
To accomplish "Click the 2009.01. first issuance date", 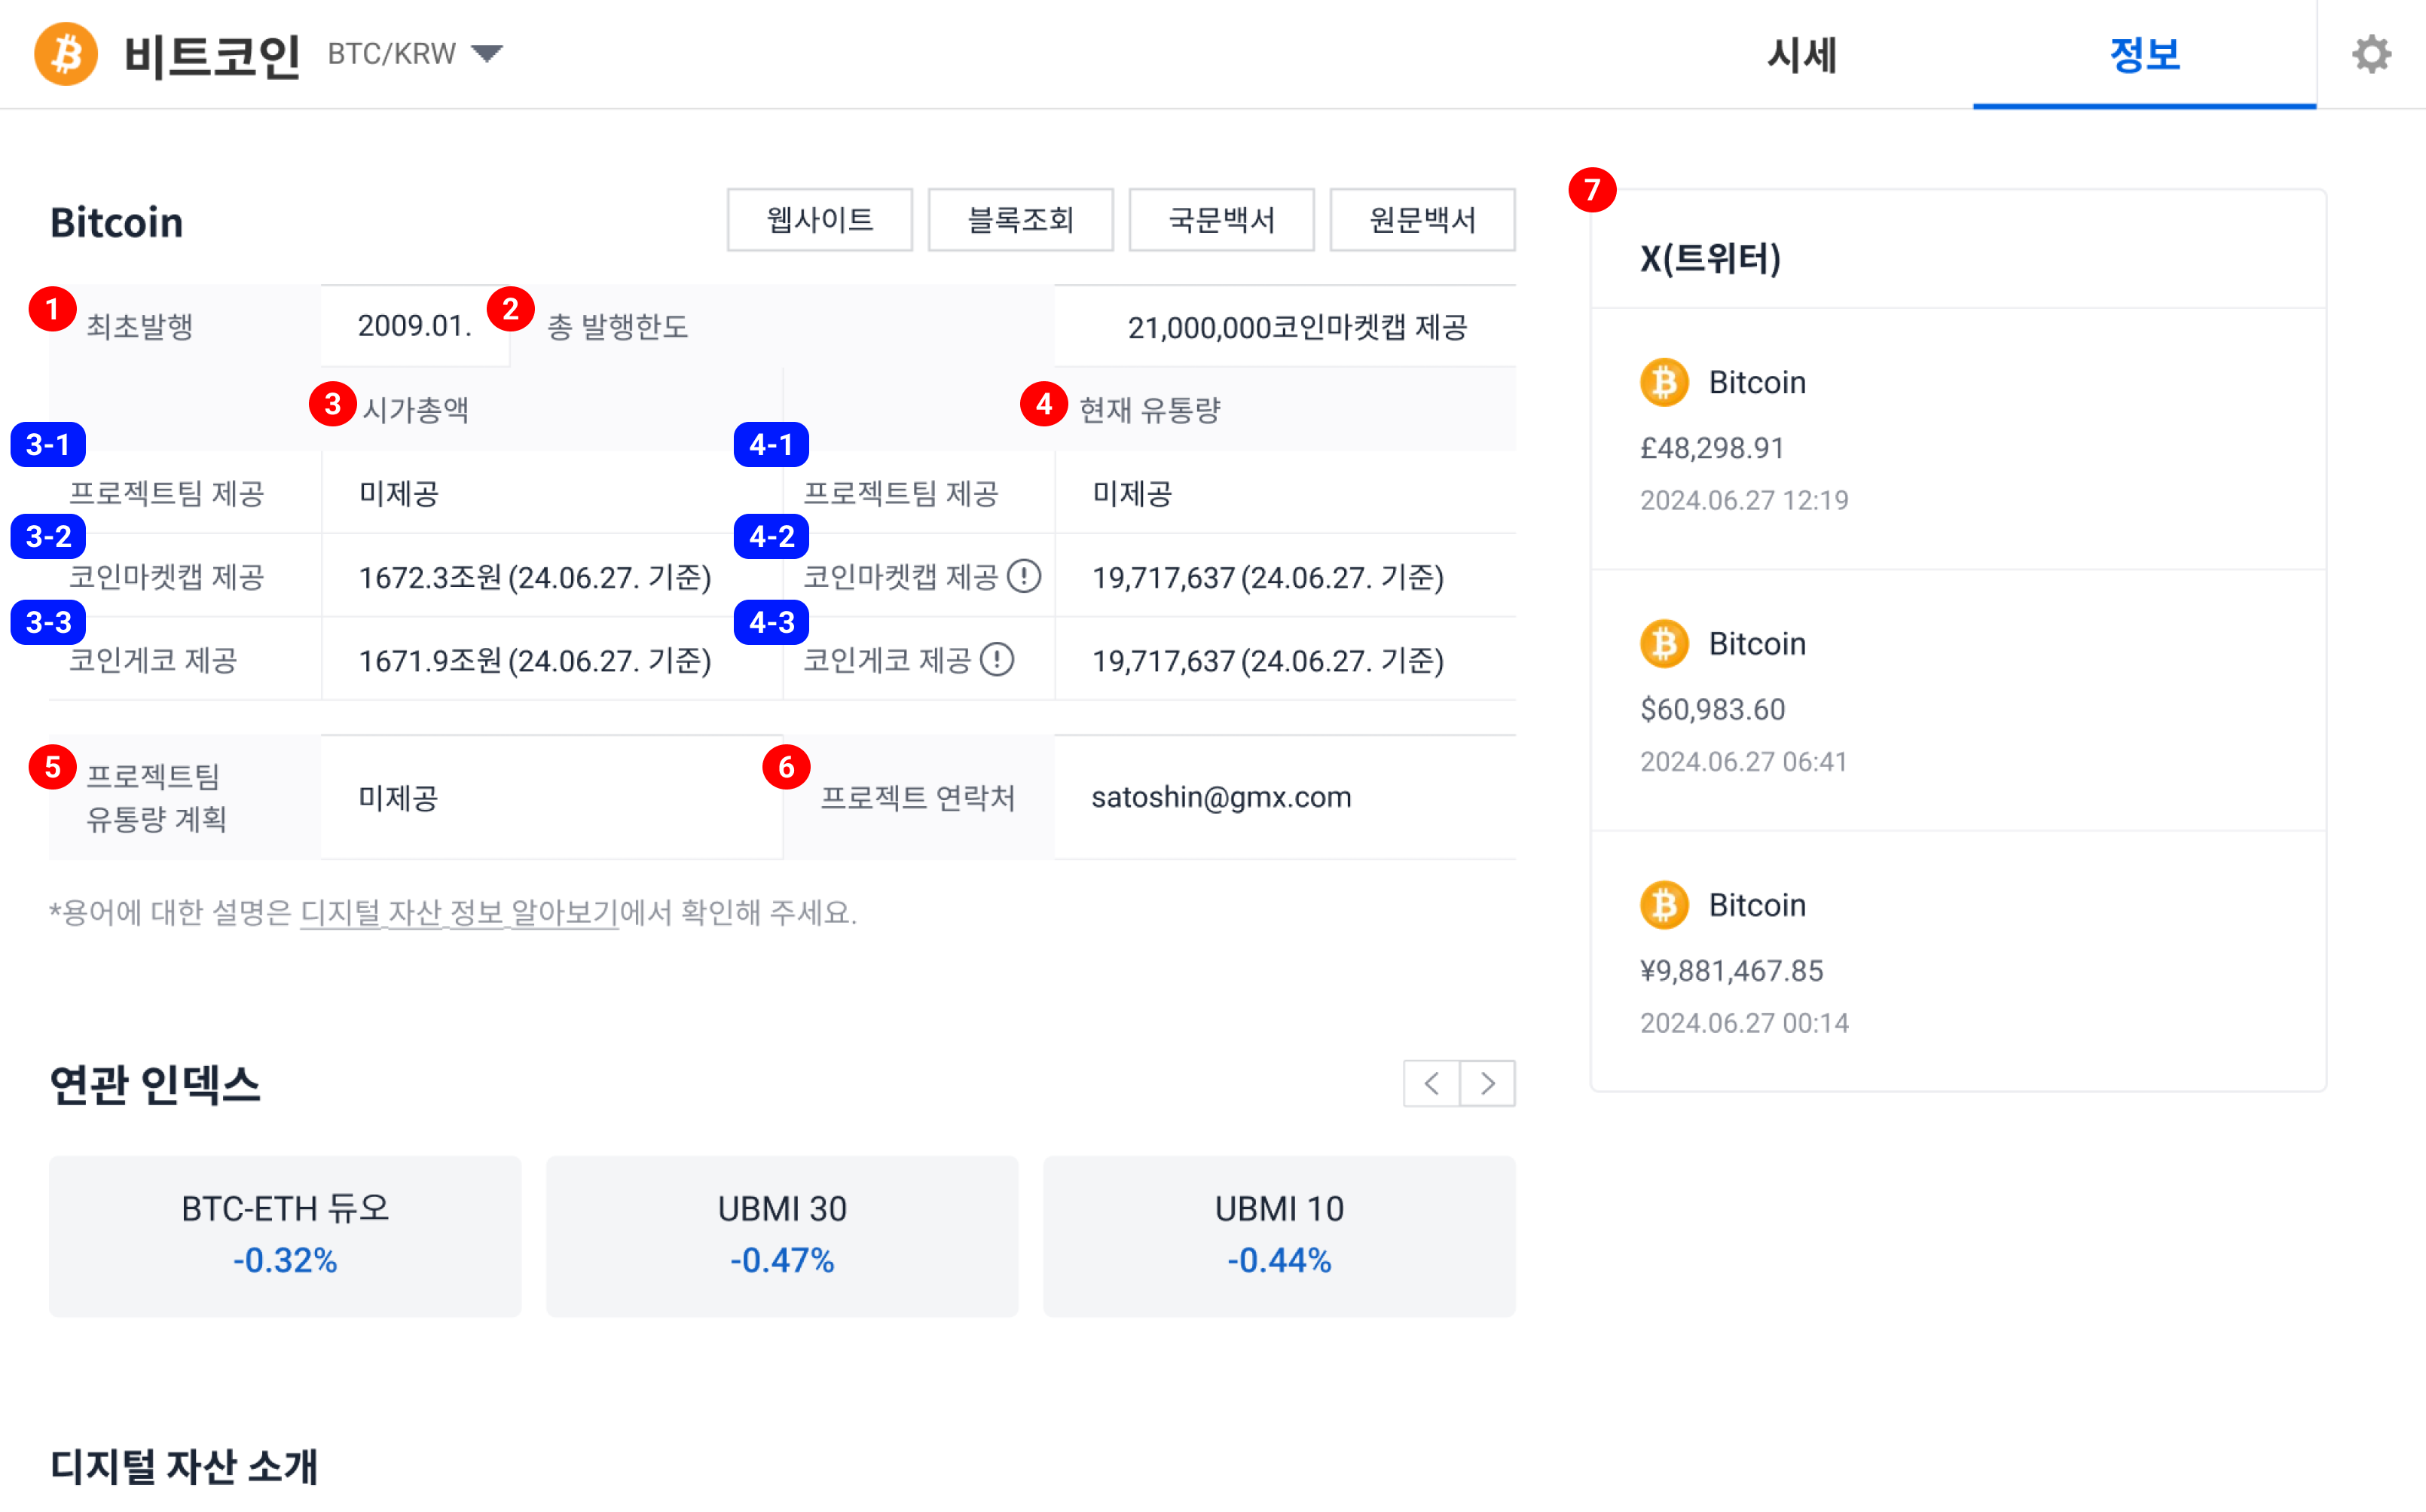I will click(x=414, y=326).
